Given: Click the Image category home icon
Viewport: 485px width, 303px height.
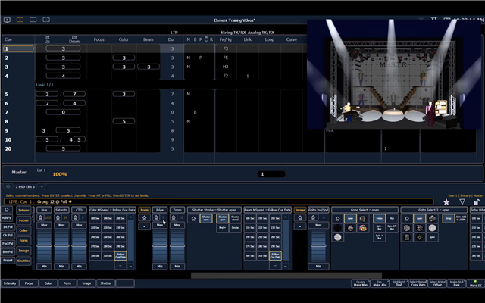Looking at the screenshot, I should coord(300,217).
